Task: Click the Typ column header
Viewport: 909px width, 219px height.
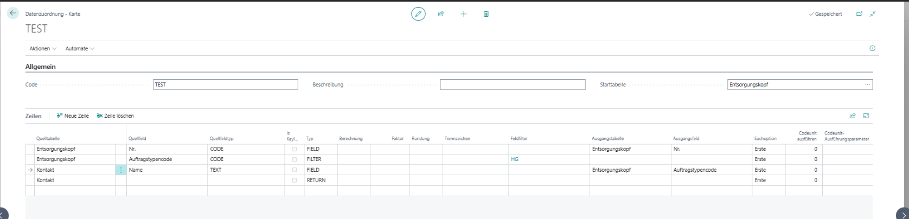Action: click(310, 139)
